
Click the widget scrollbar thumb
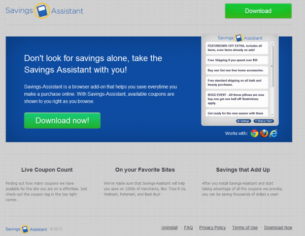(x=272, y=66)
